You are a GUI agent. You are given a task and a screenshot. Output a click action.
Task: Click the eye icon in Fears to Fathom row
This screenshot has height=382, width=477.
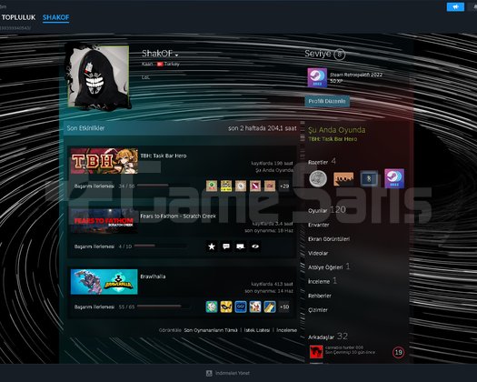[x=255, y=246]
